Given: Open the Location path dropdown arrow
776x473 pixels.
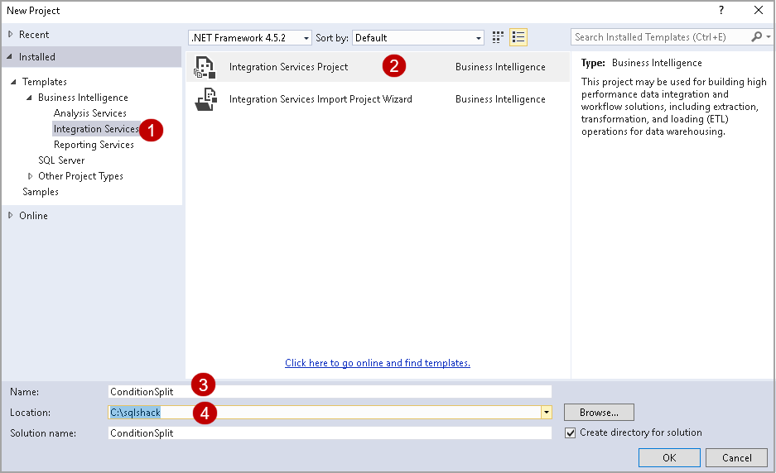Looking at the screenshot, I should (547, 413).
